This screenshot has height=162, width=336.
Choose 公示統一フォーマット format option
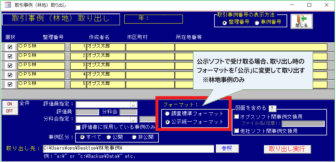point(167,122)
